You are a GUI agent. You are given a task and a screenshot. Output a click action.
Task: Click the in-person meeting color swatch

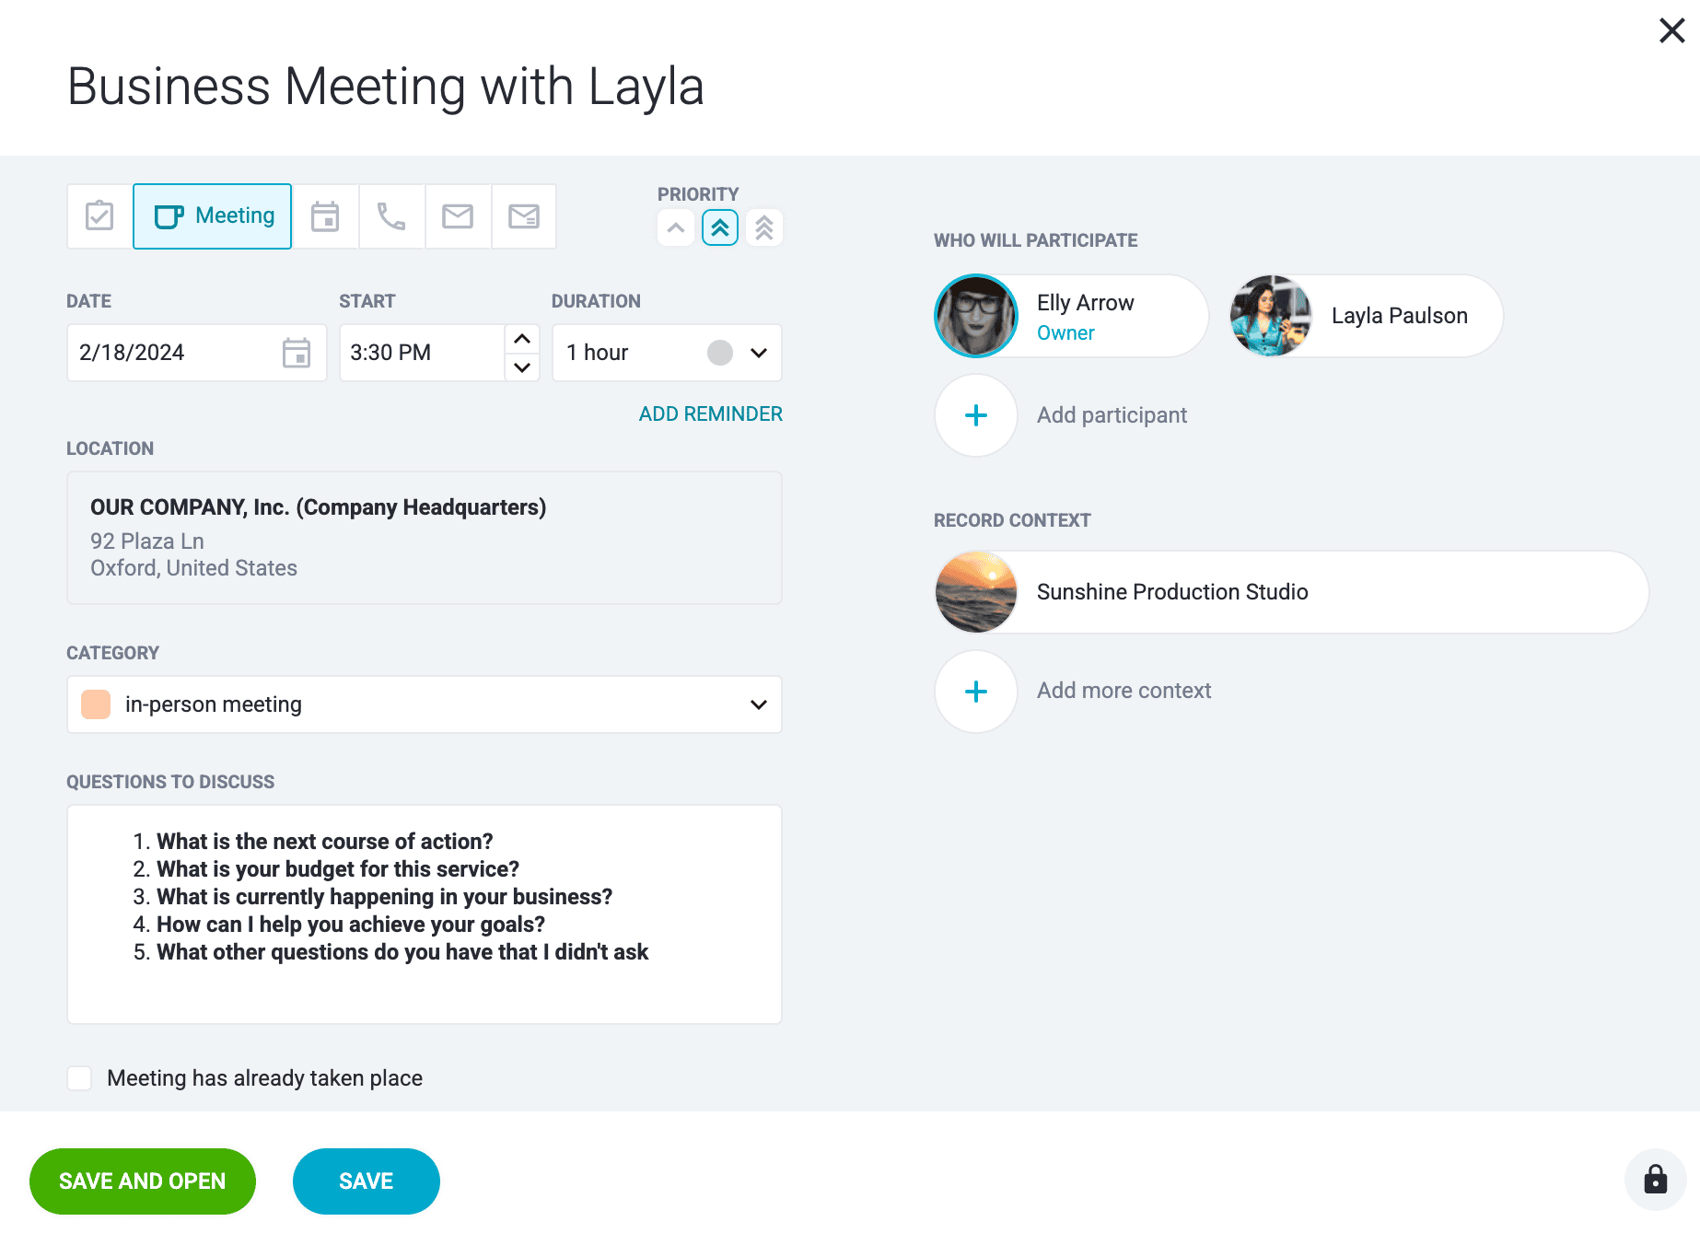[96, 704]
